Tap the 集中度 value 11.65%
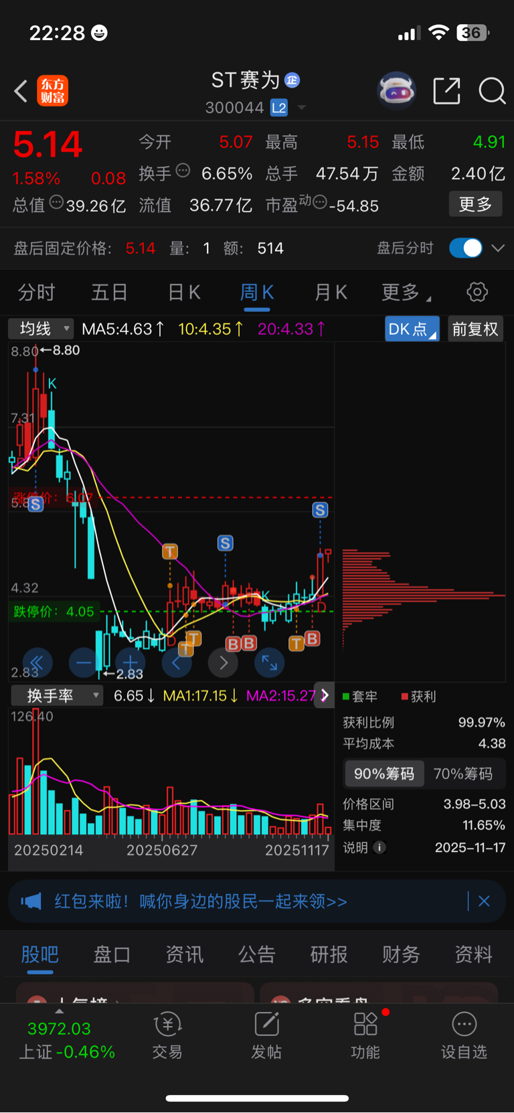The image size is (514, 1113). pos(484,825)
